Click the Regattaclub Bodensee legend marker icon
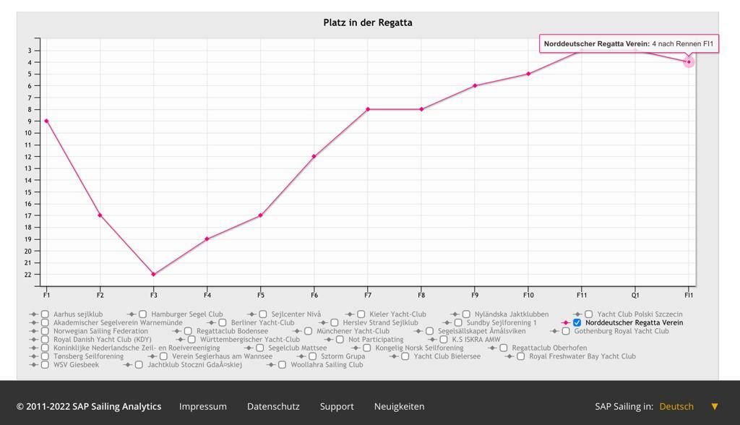The height and width of the screenshot is (425, 740). [x=176, y=332]
